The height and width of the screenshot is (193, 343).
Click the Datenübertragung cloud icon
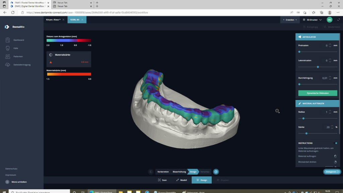8,65
